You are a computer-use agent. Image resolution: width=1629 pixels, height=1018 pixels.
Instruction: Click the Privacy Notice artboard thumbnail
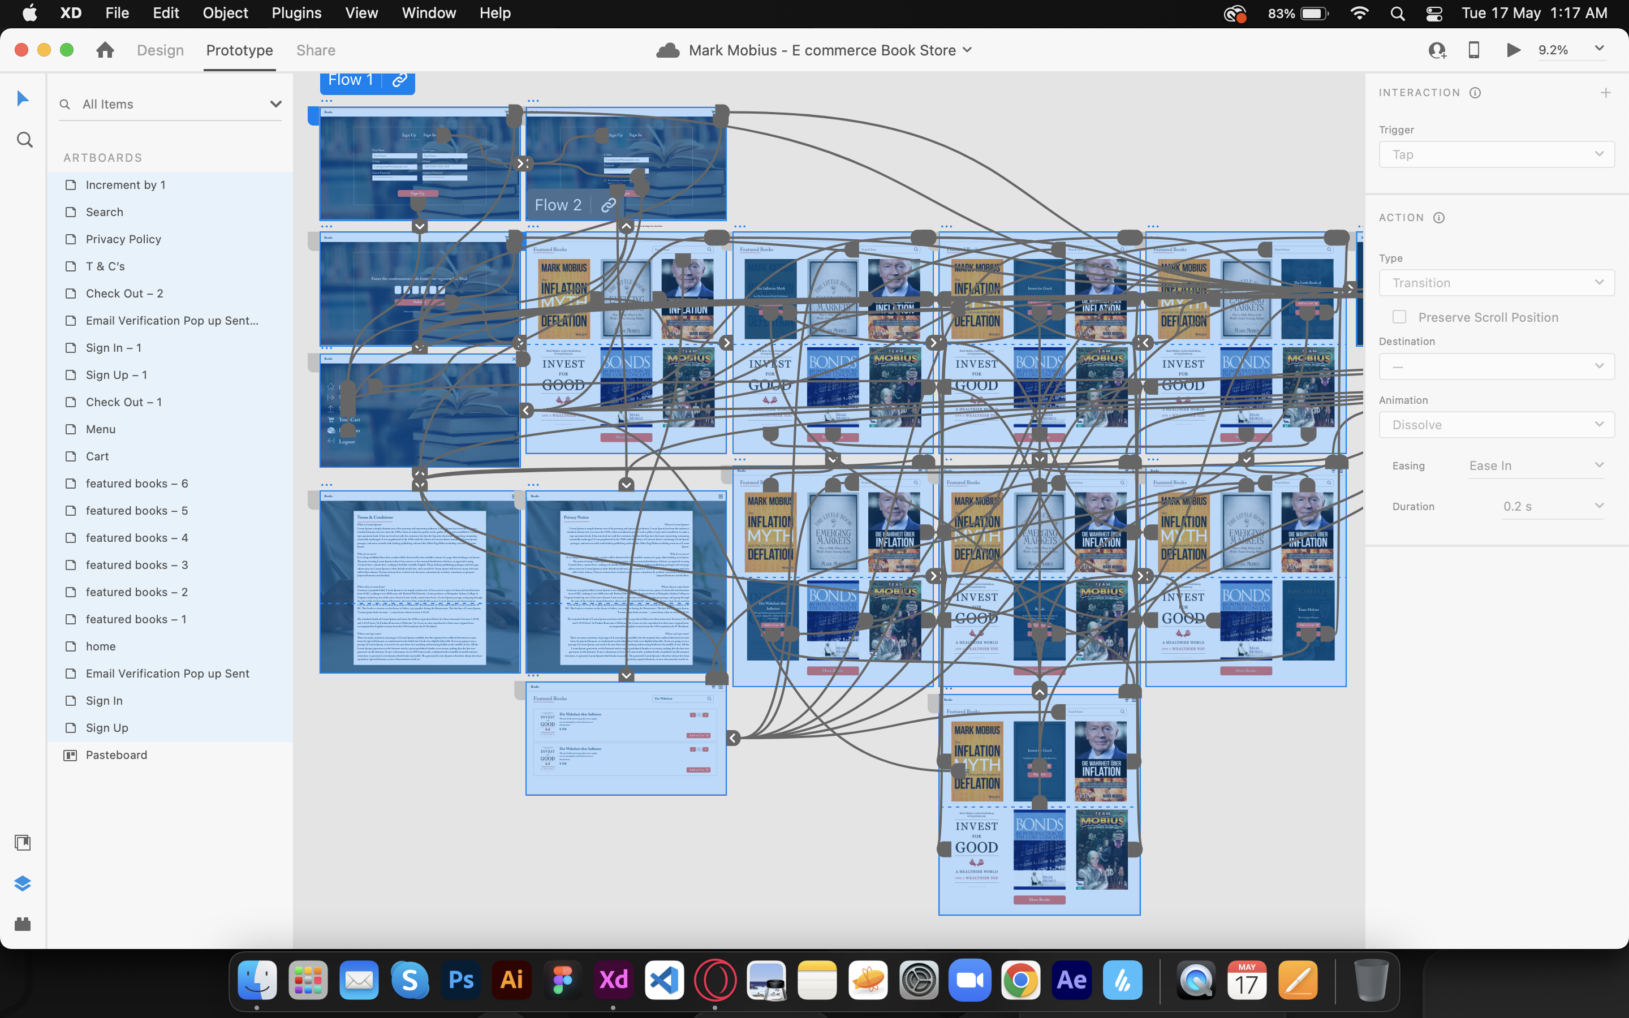[x=626, y=582]
